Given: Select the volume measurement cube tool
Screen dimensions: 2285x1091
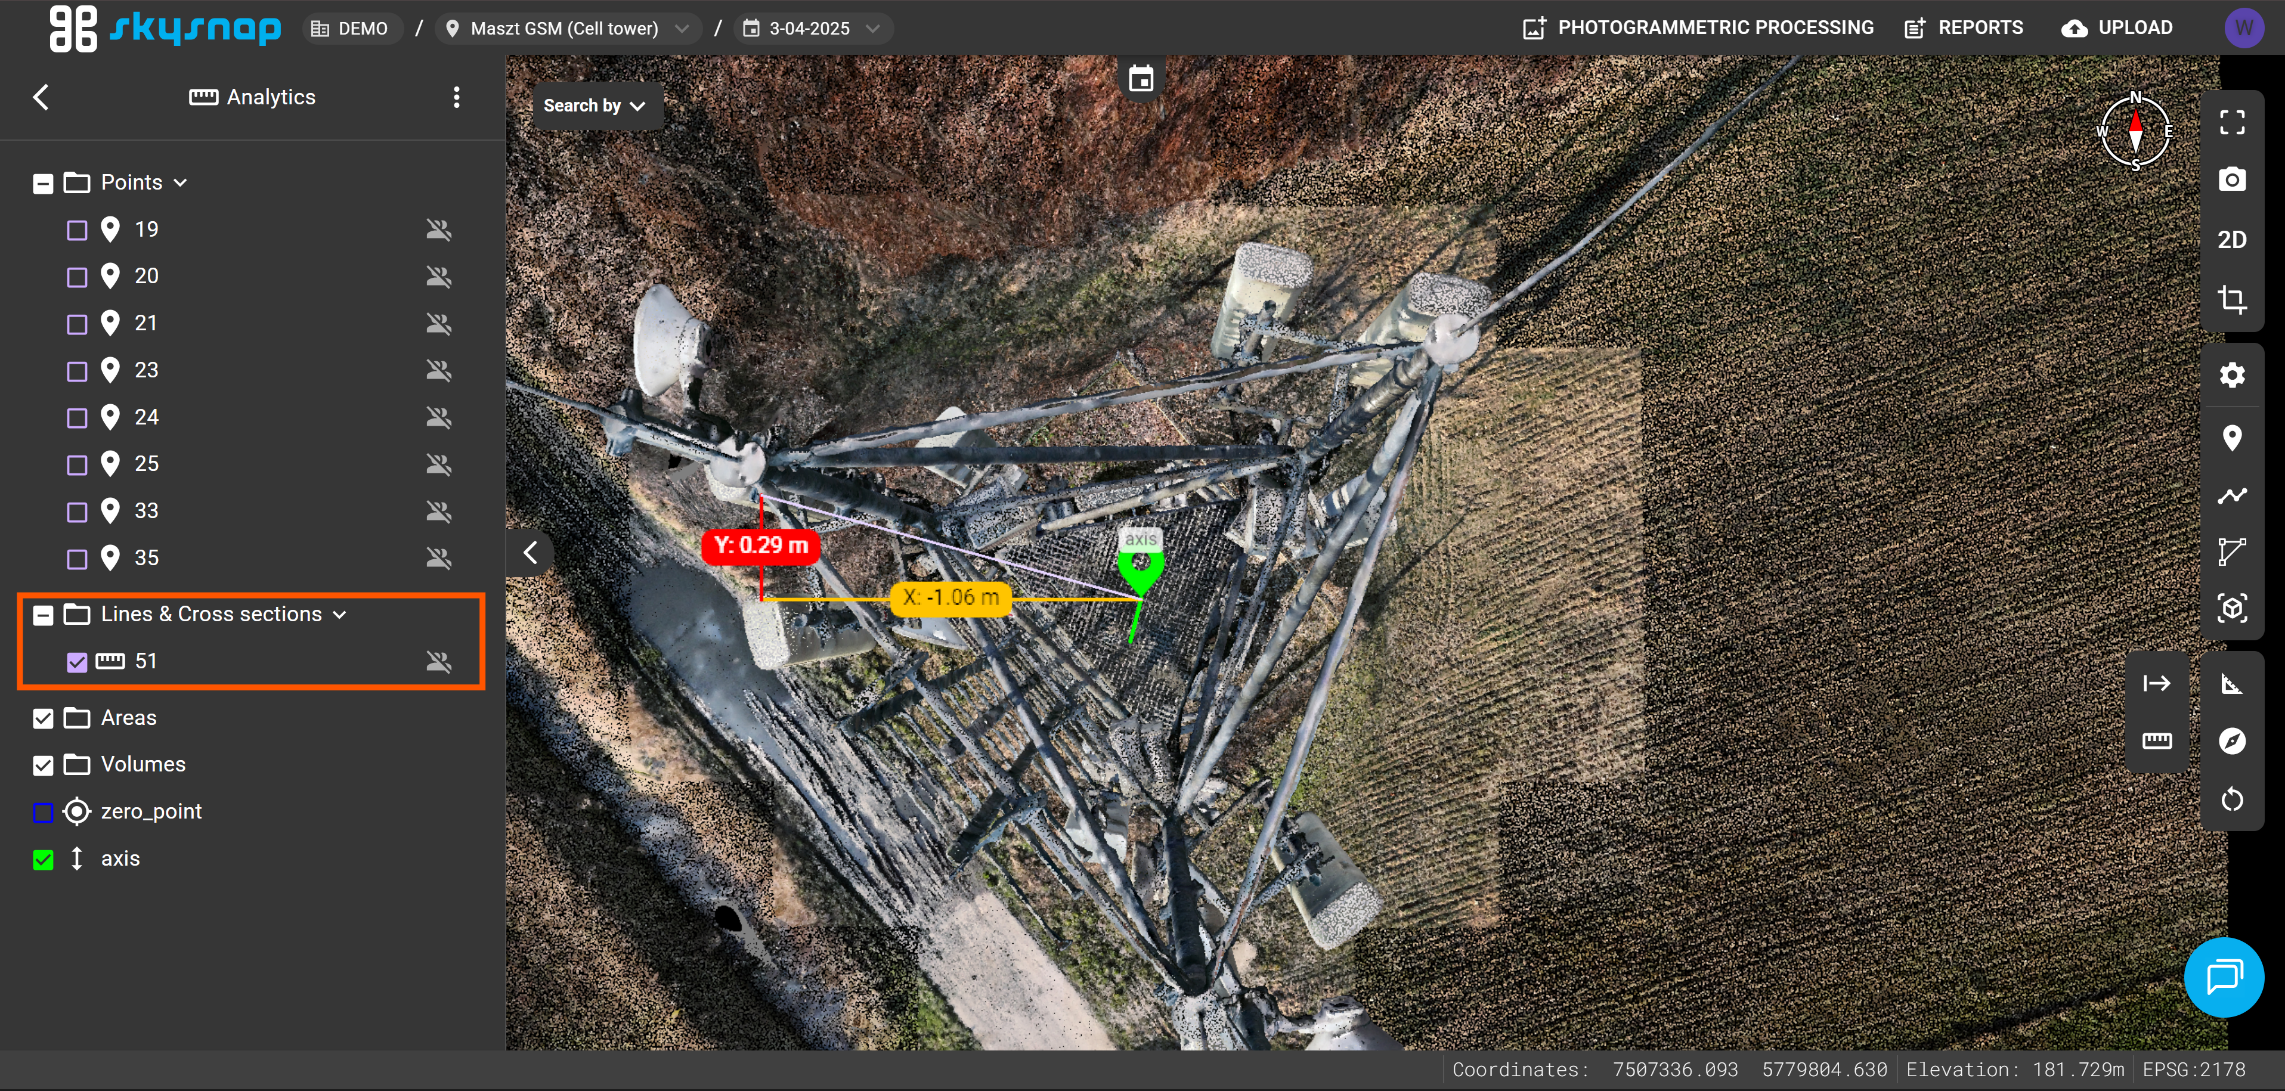Looking at the screenshot, I should pyautogui.click(x=2232, y=609).
